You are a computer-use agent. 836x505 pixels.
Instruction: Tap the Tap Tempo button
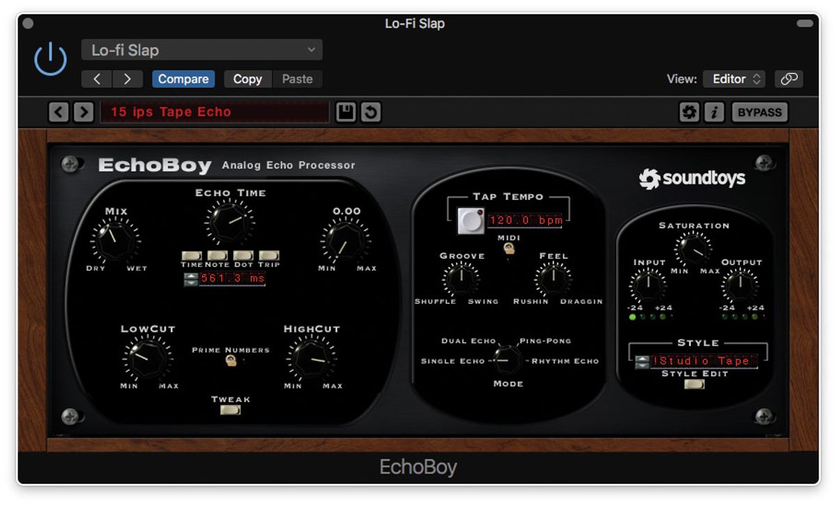coord(471,221)
